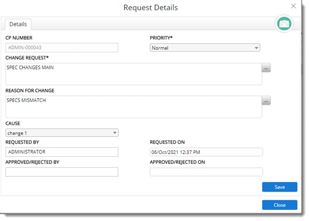
Task: Click the Request Details dialog title
Action: pyautogui.click(x=151, y=7)
